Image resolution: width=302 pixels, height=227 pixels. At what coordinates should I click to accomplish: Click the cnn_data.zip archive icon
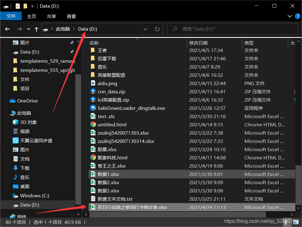tap(93, 91)
